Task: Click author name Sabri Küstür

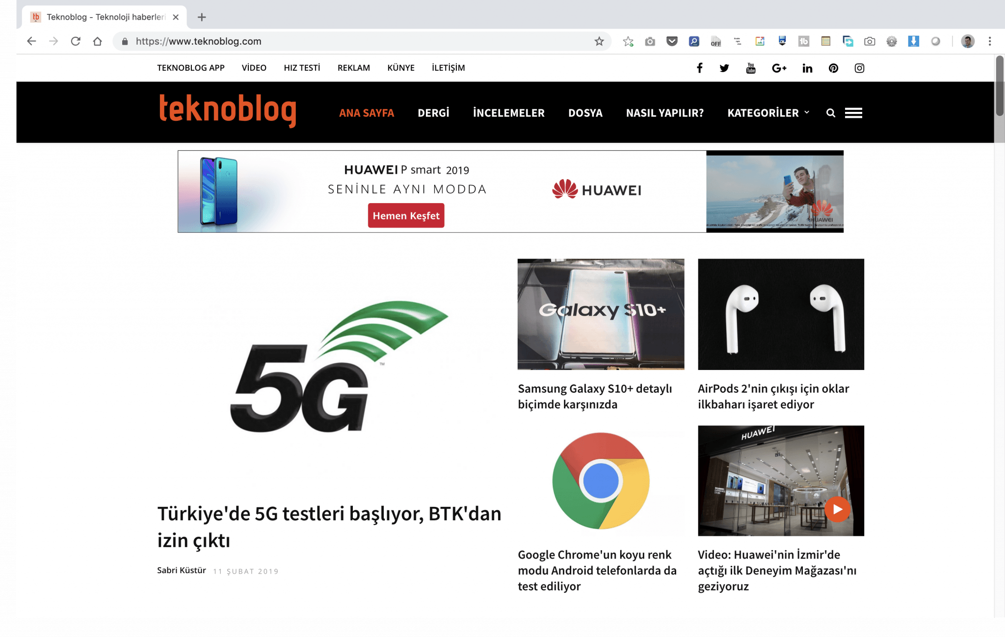Action: click(182, 570)
